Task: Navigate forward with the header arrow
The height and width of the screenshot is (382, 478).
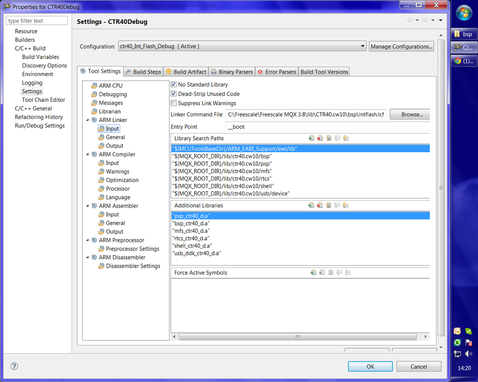Action: pos(425,21)
